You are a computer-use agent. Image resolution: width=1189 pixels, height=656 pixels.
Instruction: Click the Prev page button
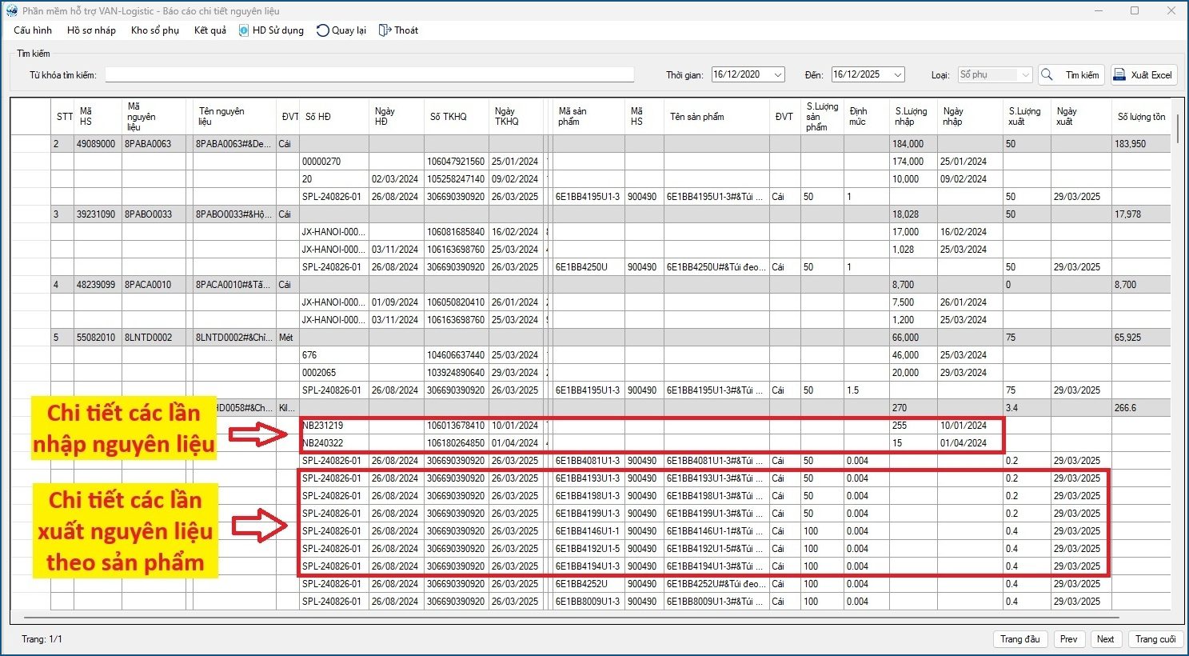1068,639
